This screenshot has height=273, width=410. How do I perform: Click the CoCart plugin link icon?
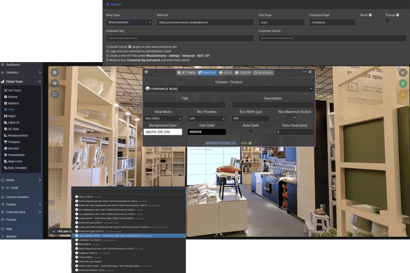[x=130, y=46]
